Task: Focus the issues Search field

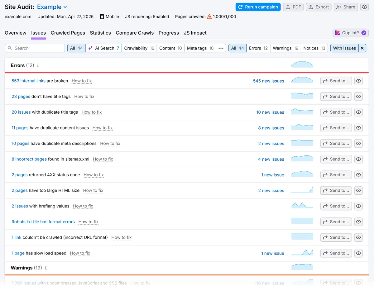Action: [x=35, y=48]
